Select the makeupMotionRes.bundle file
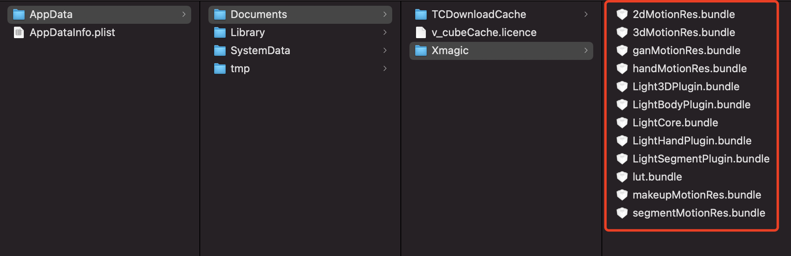791x256 pixels. coord(697,195)
